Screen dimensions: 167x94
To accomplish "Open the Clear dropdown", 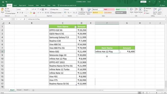I will click(x=147, y=13).
